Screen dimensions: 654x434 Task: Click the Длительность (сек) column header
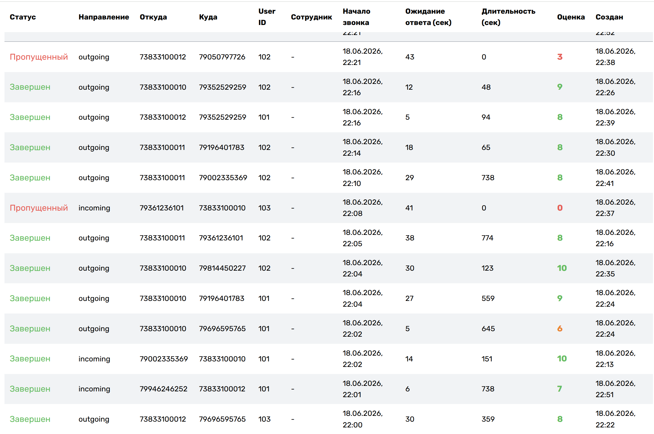coord(508,17)
